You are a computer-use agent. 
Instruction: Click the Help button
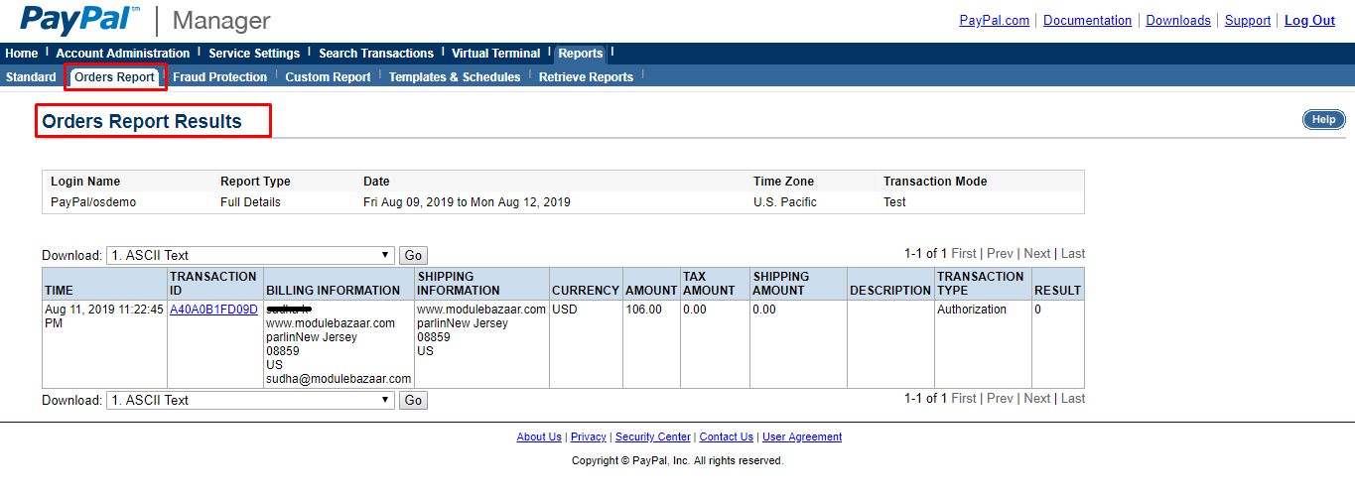tap(1324, 120)
